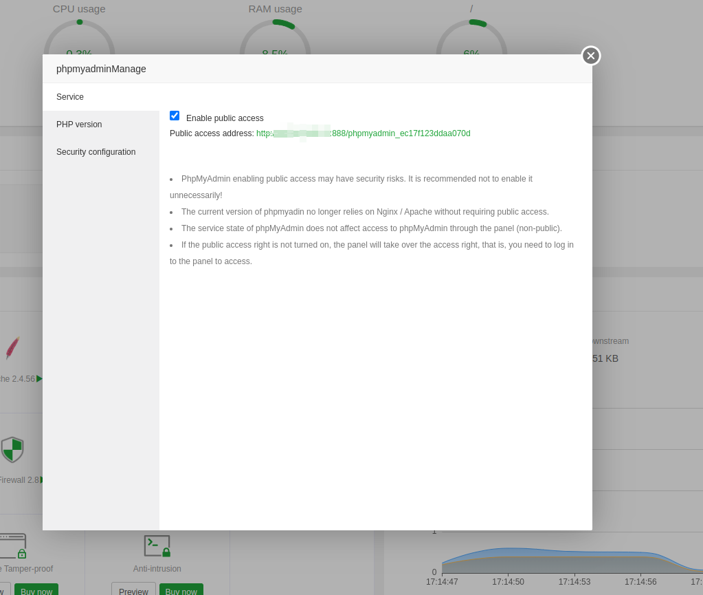Click Preview button under Anti-intrusion
Image resolution: width=703 pixels, height=595 pixels.
coord(133,590)
